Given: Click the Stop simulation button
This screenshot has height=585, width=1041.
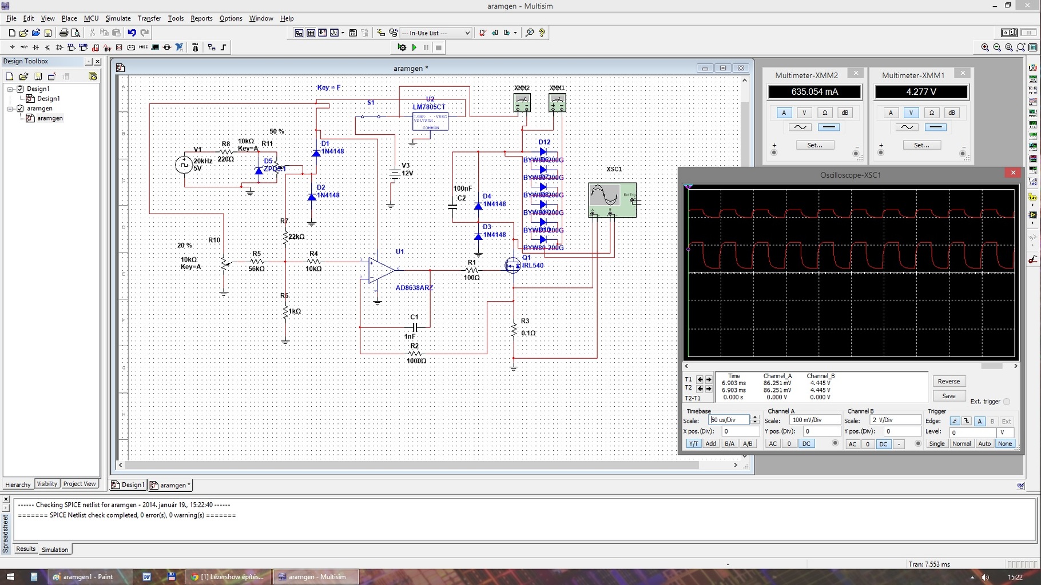Looking at the screenshot, I should (x=439, y=47).
